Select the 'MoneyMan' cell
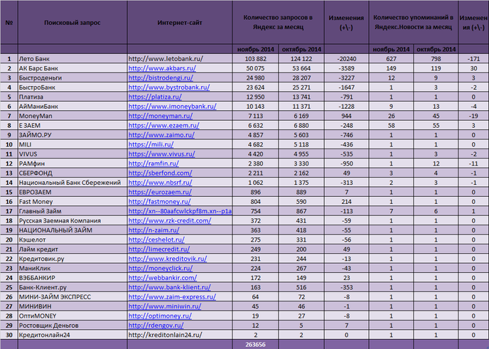The height and width of the screenshot is (349, 489). pos(72,116)
